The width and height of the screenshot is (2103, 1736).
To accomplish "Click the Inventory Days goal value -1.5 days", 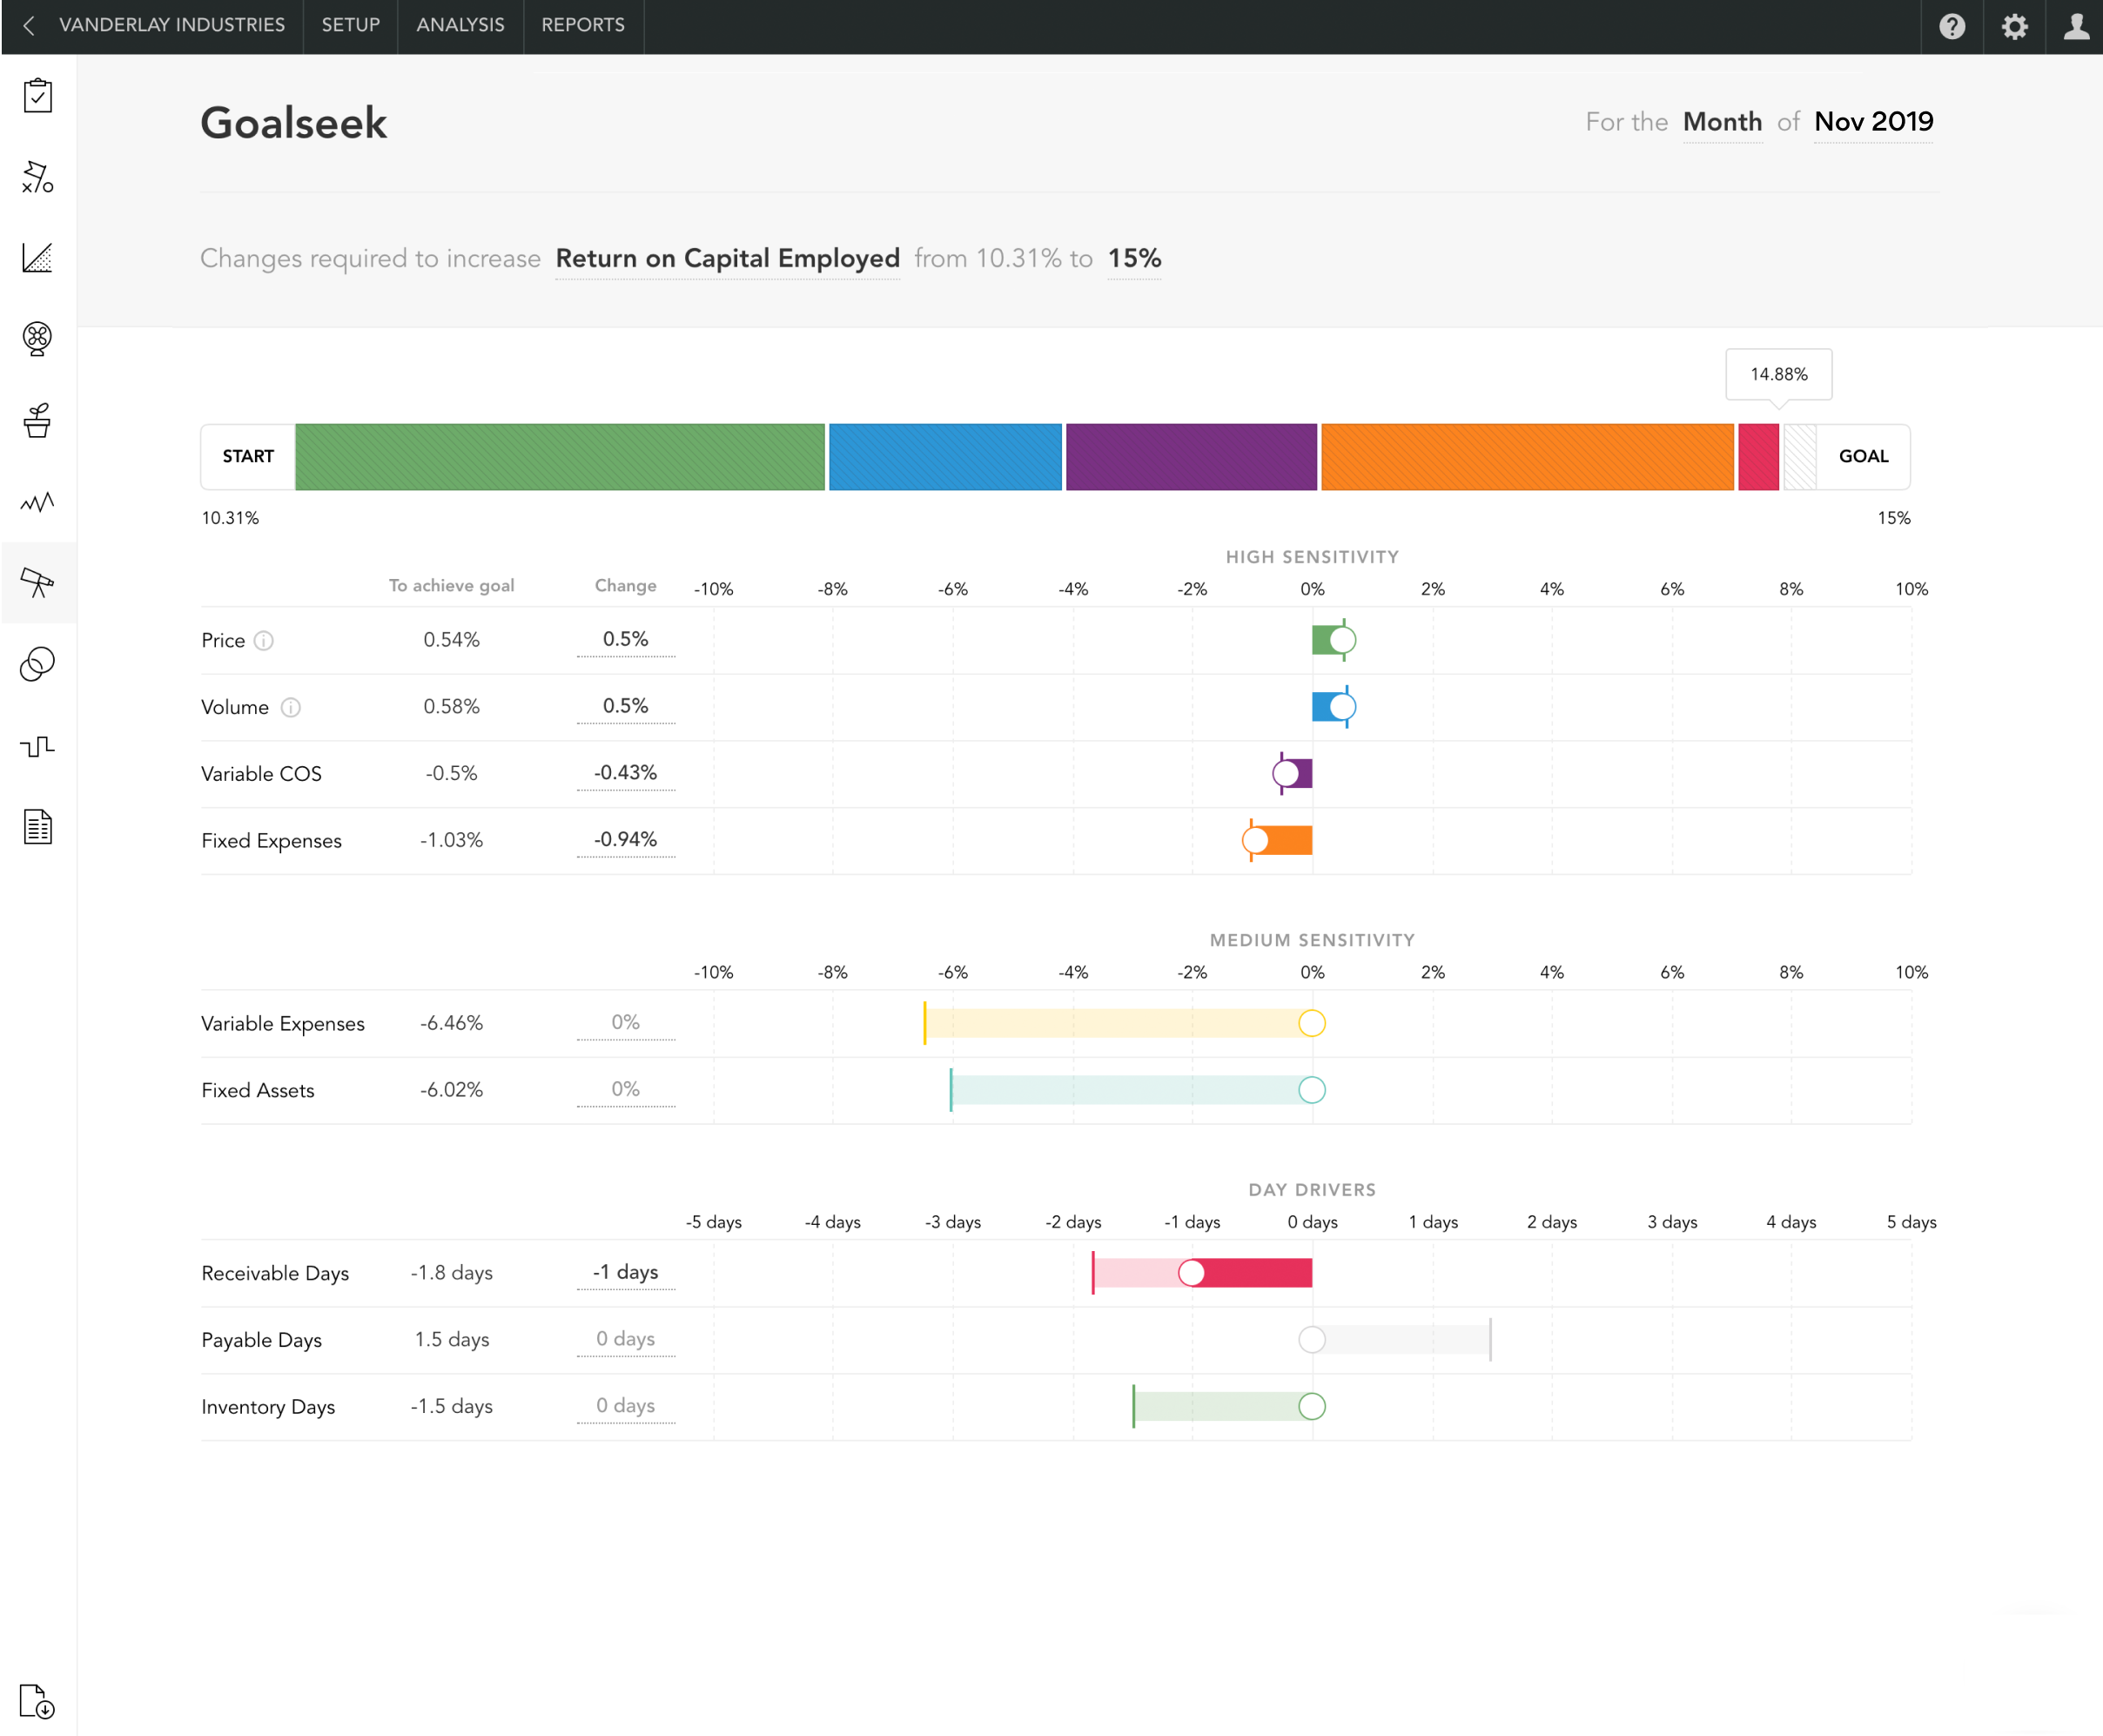I will tap(452, 1407).
